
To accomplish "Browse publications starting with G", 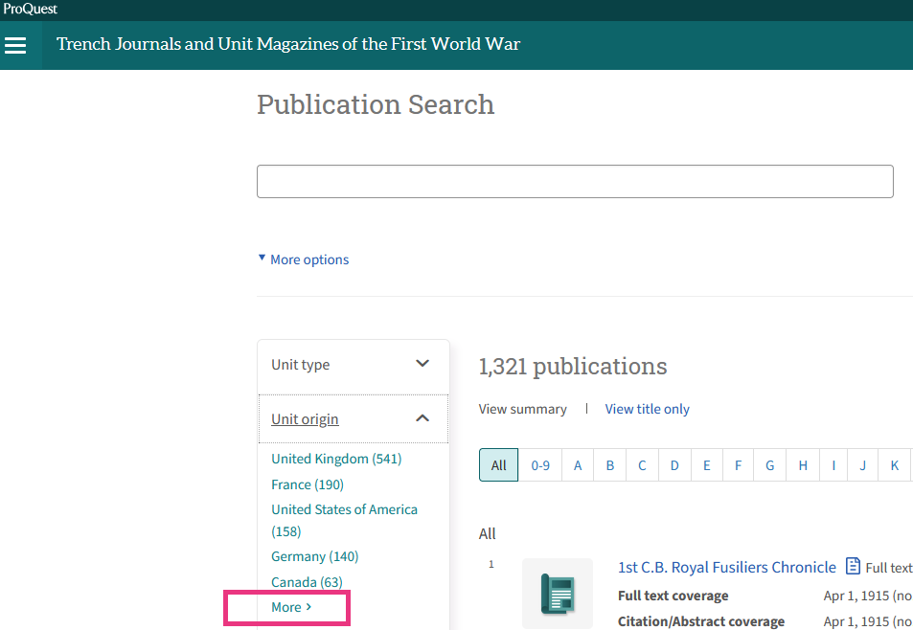I will (x=769, y=465).
